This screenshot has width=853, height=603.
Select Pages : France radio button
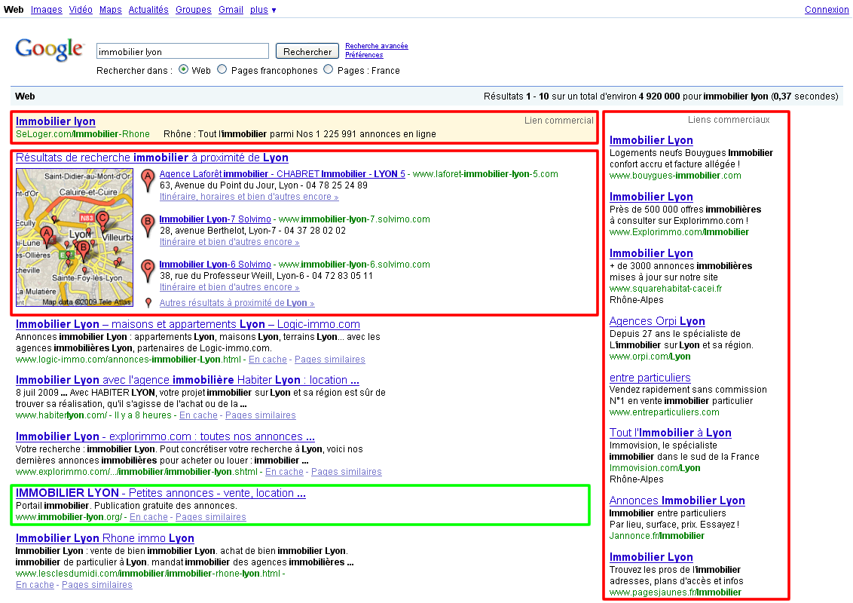(x=328, y=69)
